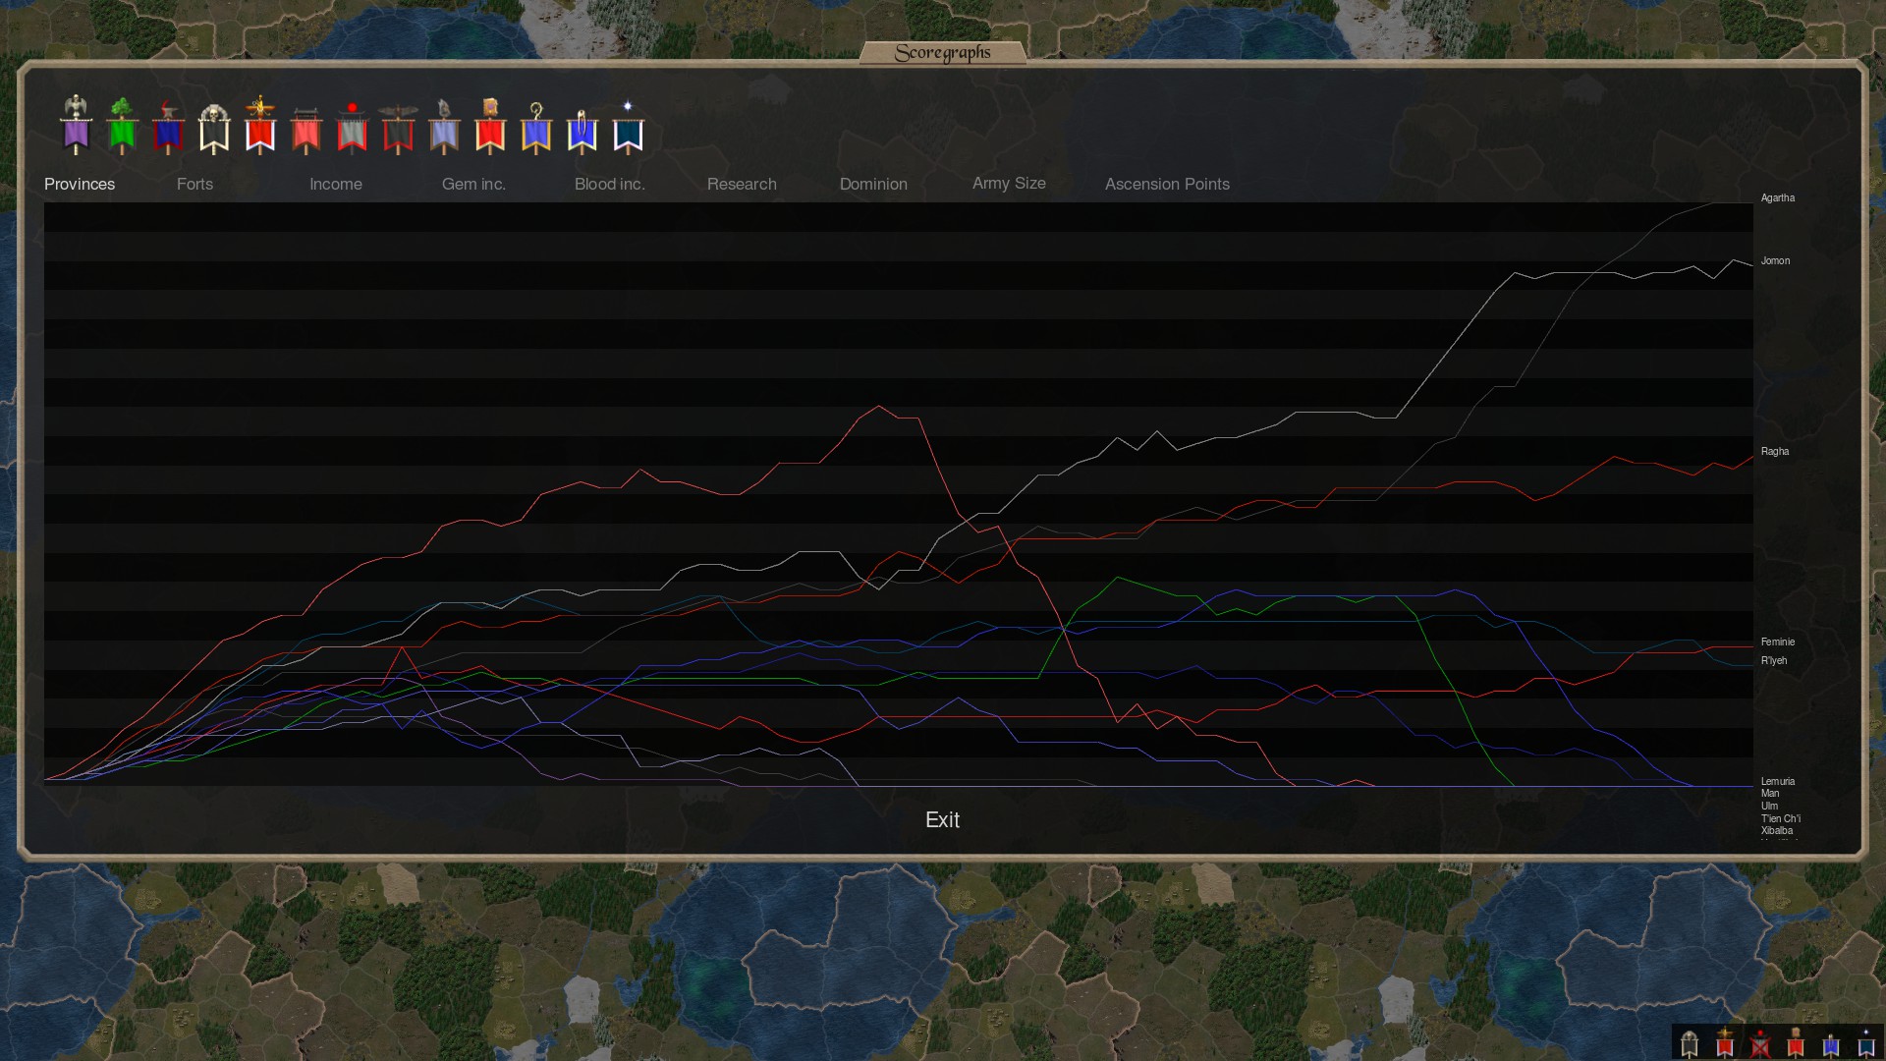The image size is (1886, 1061).
Task: Switch to the Forts graph
Action: tap(194, 184)
